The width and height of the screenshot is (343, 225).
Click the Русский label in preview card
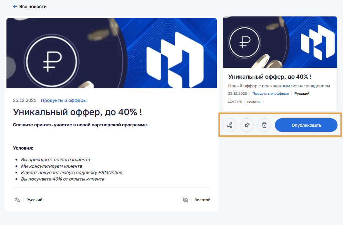[302, 93]
